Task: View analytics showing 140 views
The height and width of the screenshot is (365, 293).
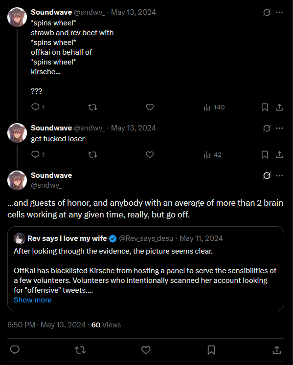Action: (214, 107)
